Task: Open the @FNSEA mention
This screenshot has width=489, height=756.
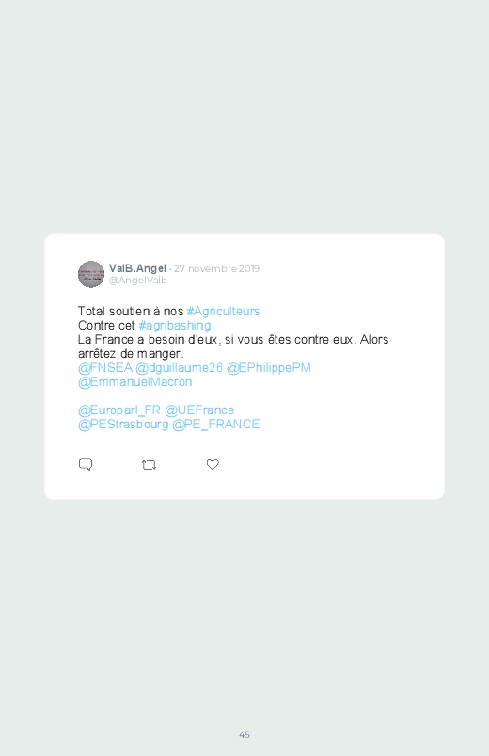Action: (105, 368)
